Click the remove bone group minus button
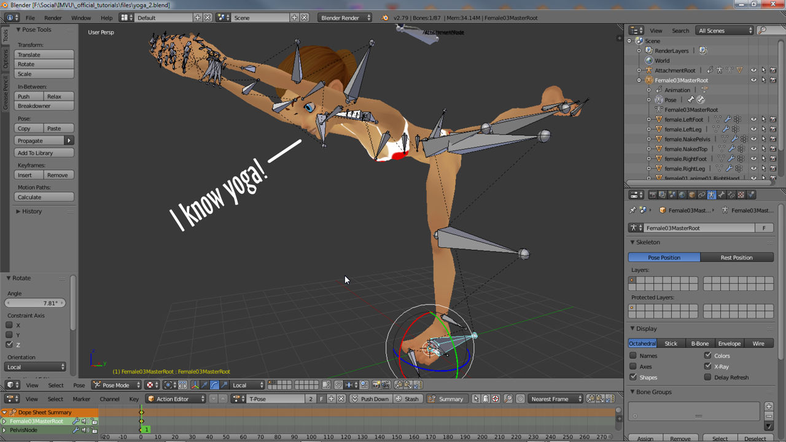 tap(768, 416)
